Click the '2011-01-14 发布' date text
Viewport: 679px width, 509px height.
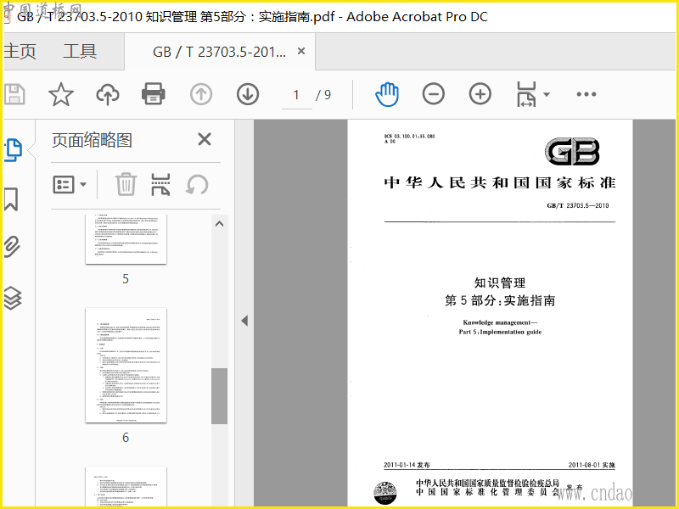pos(407,465)
